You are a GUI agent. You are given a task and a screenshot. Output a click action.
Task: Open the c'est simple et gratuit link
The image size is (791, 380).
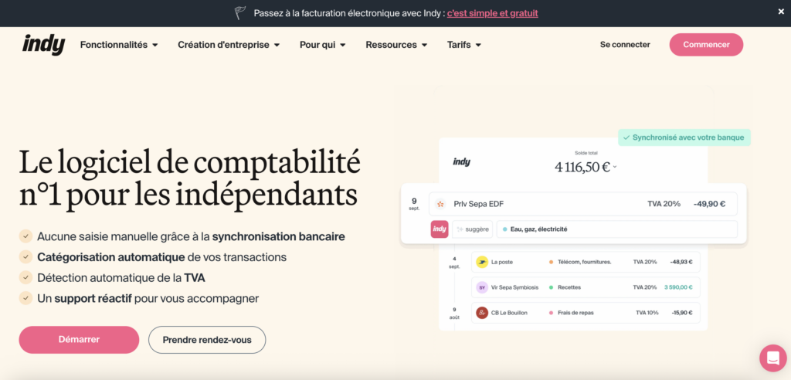pos(492,13)
